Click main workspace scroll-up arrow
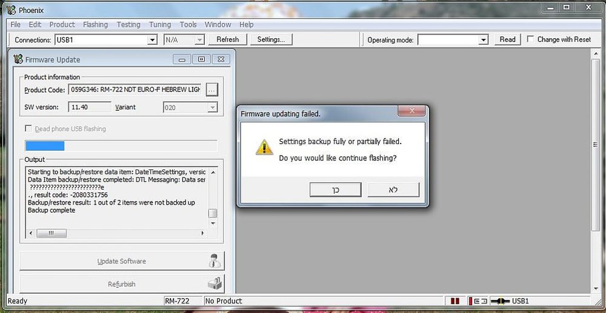The height and width of the screenshot is (313, 606). [x=596, y=54]
